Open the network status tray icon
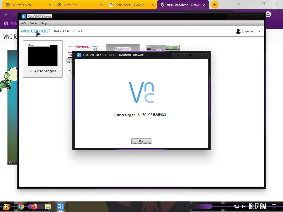This screenshot has height=212, width=283. 237,206
